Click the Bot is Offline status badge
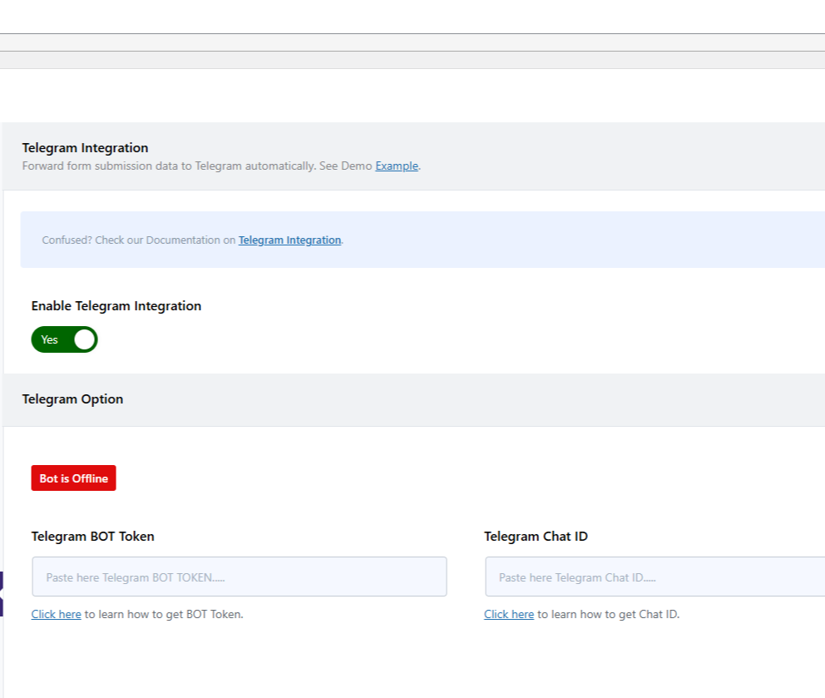This screenshot has height=698, width=825. (x=73, y=478)
